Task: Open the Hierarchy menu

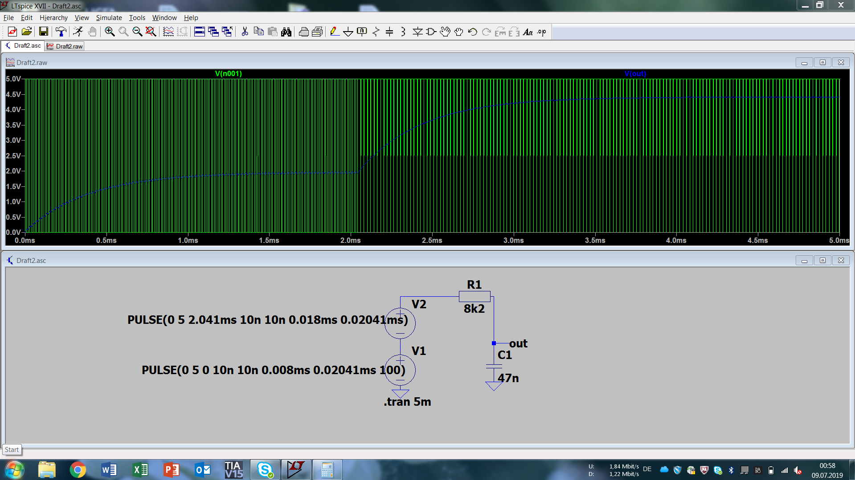Action: pos(53,18)
